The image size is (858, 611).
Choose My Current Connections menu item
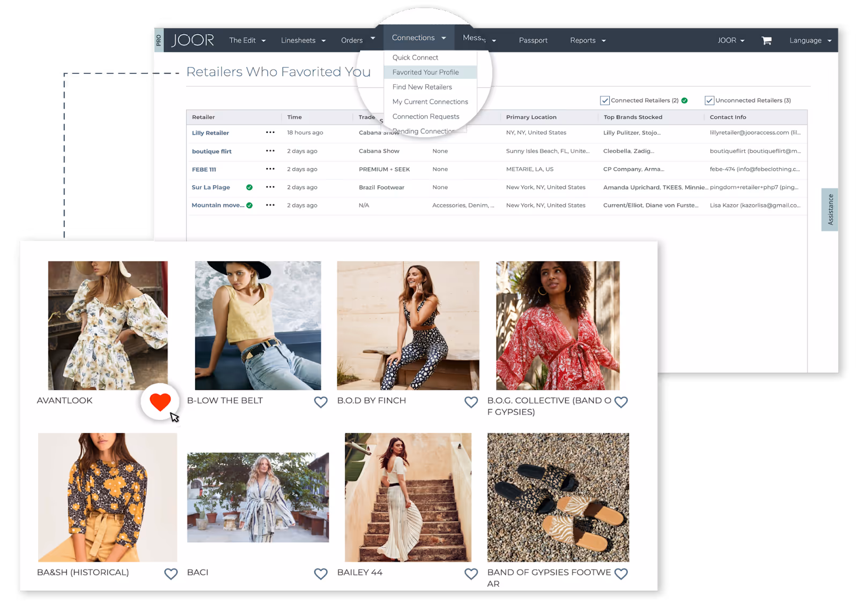pos(430,102)
